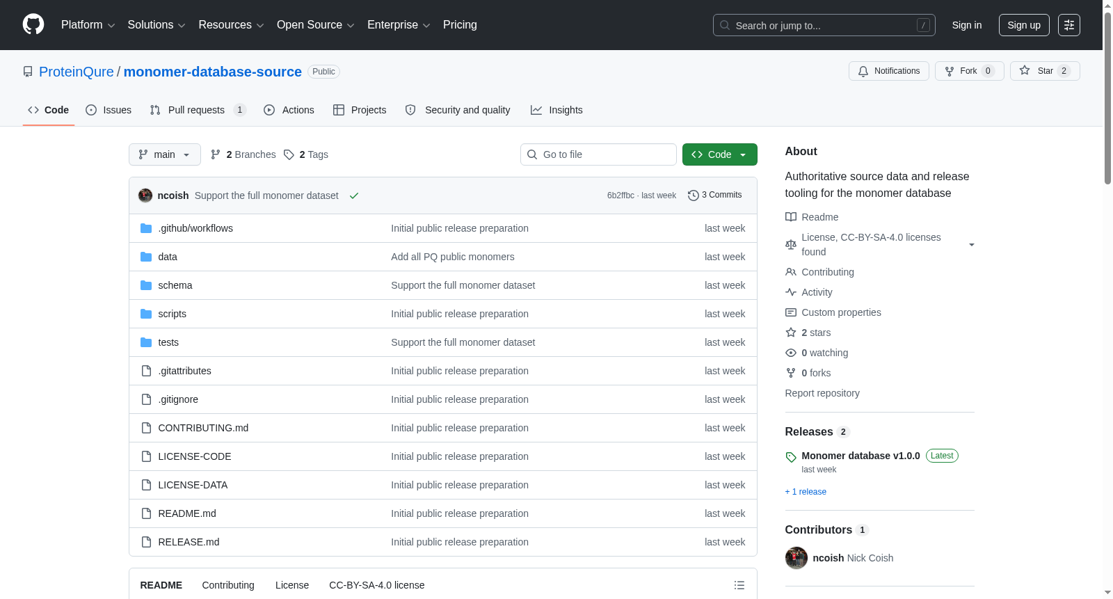The image size is (1113, 599).
Task: Open ncoish's avatar in the commit row
Action: coord(145,195)
